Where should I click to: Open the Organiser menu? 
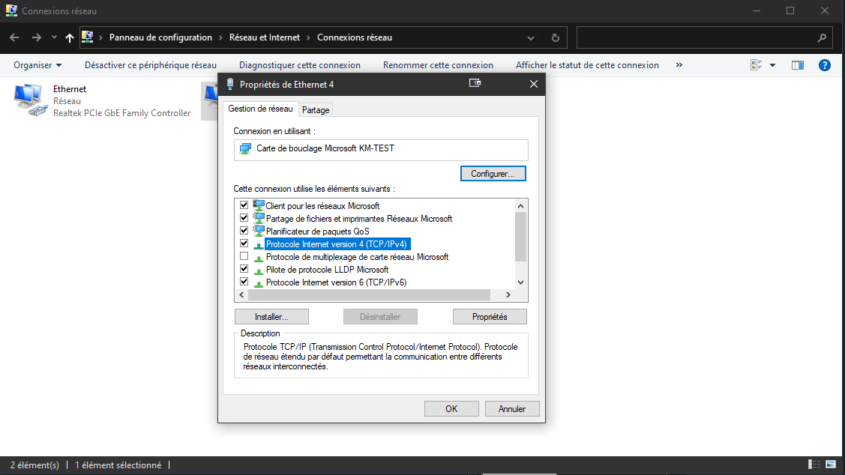tap(37, 65)
